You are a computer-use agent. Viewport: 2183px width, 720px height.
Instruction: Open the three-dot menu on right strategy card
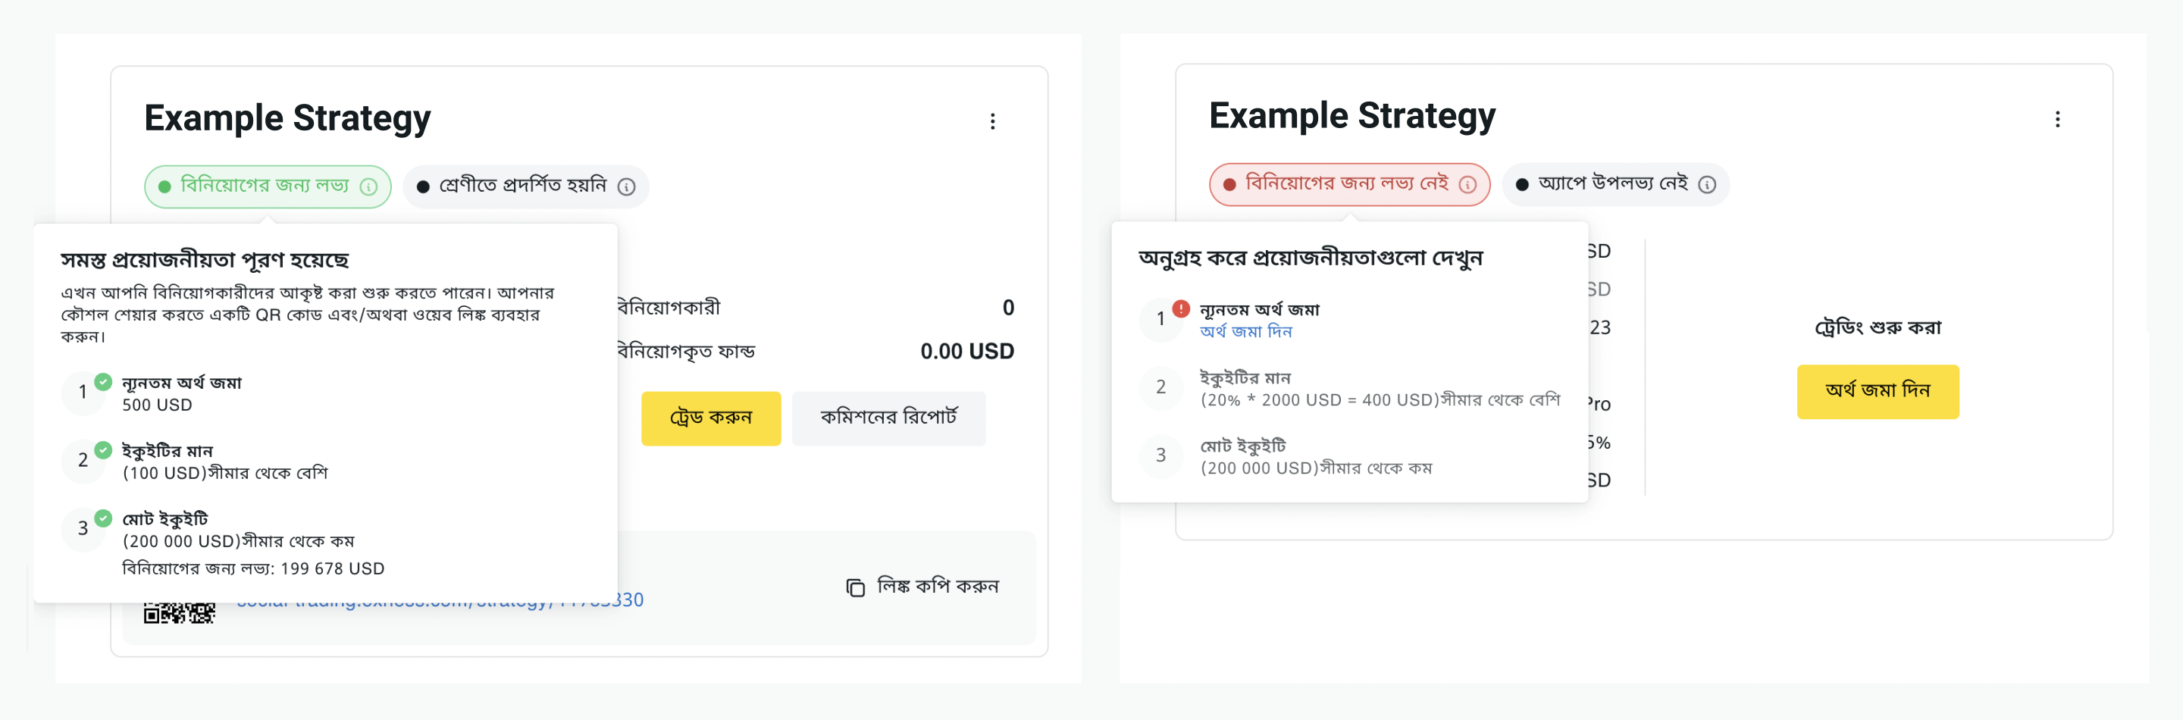2056,118
